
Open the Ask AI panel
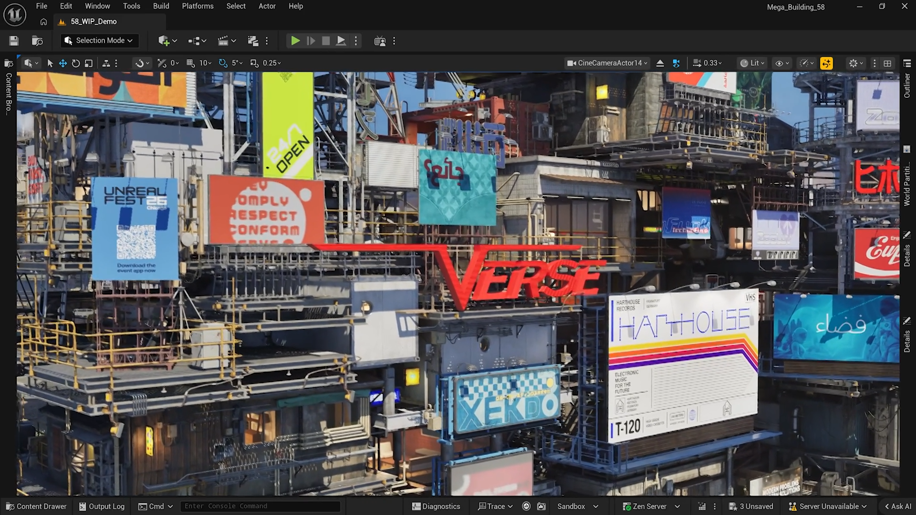coord(898,506)
